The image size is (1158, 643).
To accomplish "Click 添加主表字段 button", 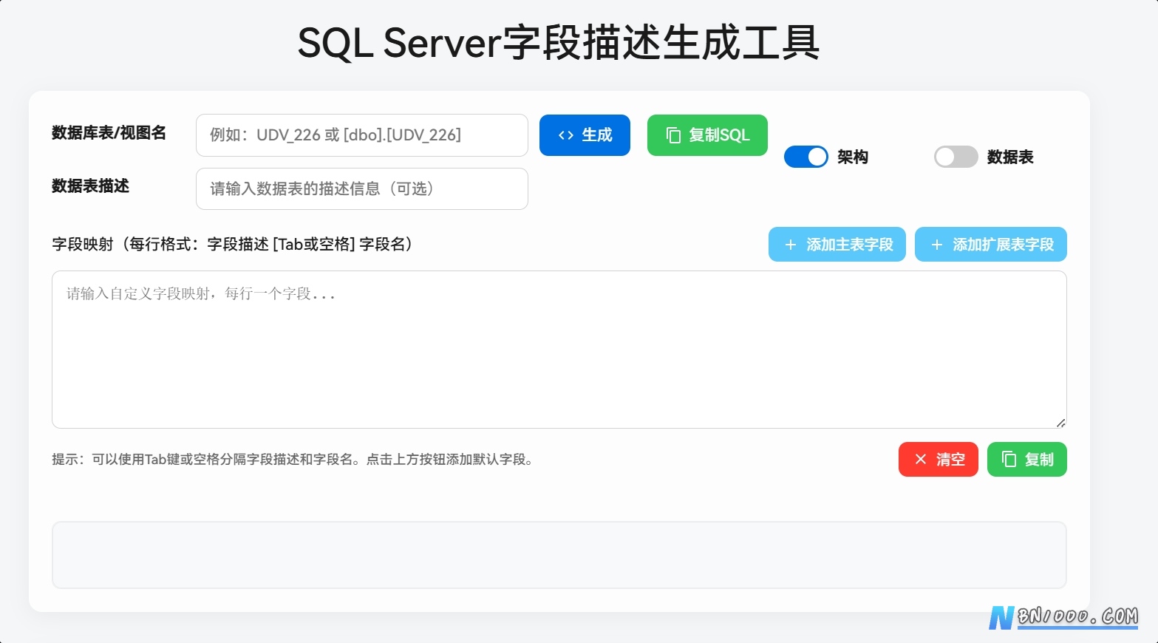I will 837,245.
